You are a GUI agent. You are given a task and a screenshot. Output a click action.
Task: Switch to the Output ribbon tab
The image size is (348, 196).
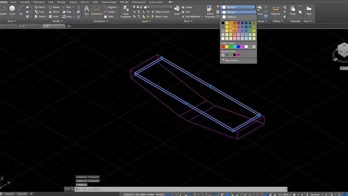click(x=73, y=2)
